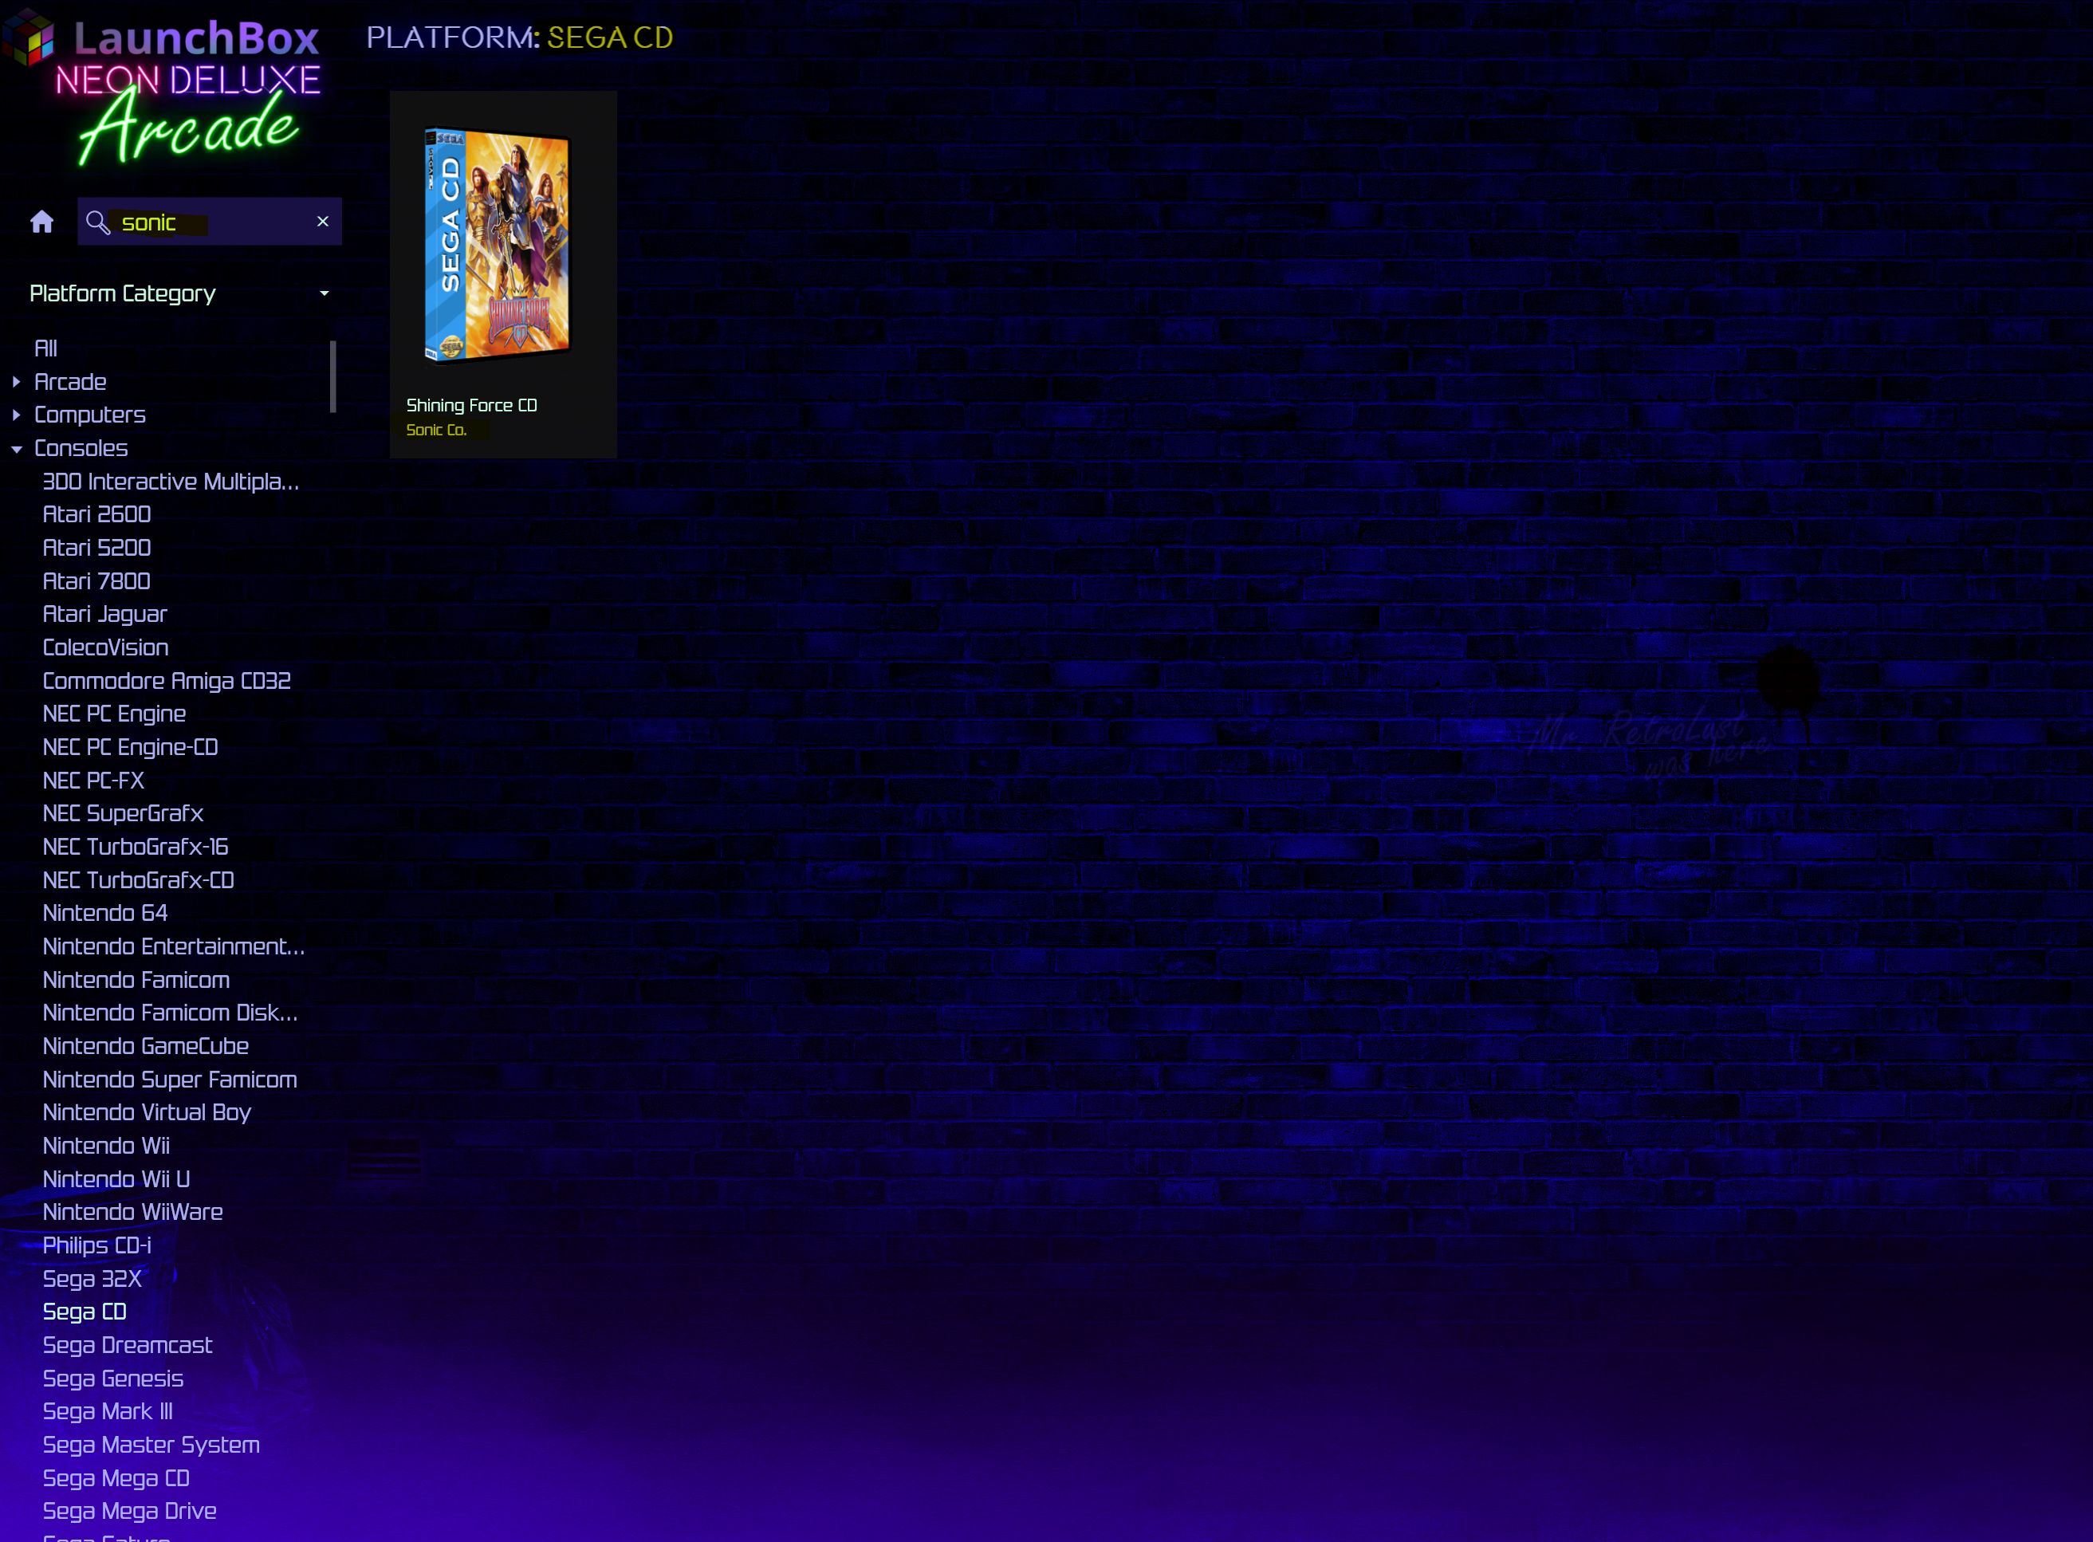Expand the Arcade category
Image resolution: width=2093 pixels, height=1542 pixels.
point(16,382)
